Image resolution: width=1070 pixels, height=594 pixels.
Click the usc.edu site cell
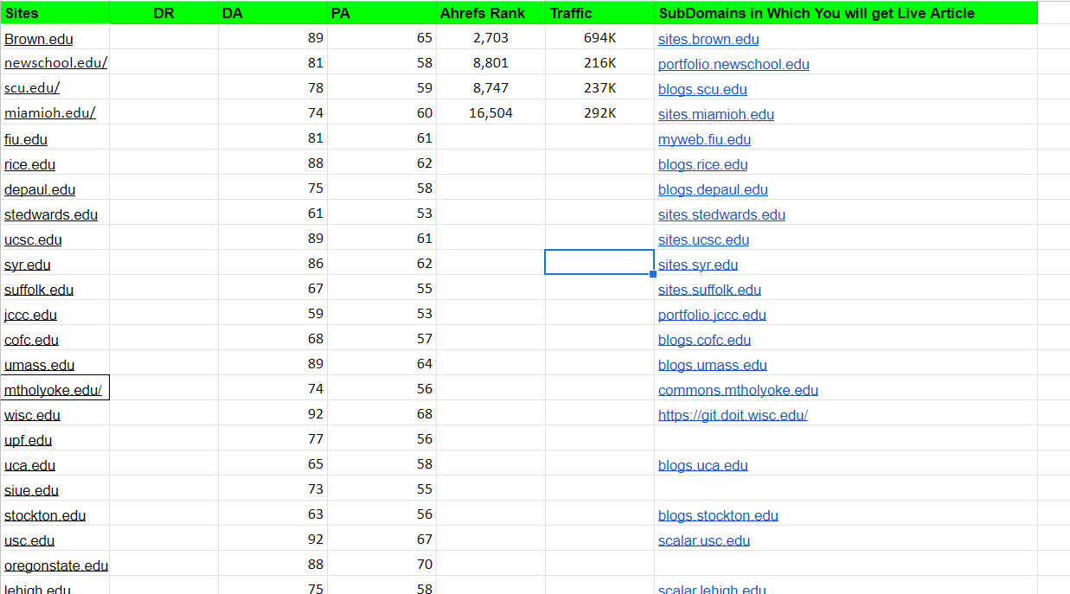pos(55,540)
